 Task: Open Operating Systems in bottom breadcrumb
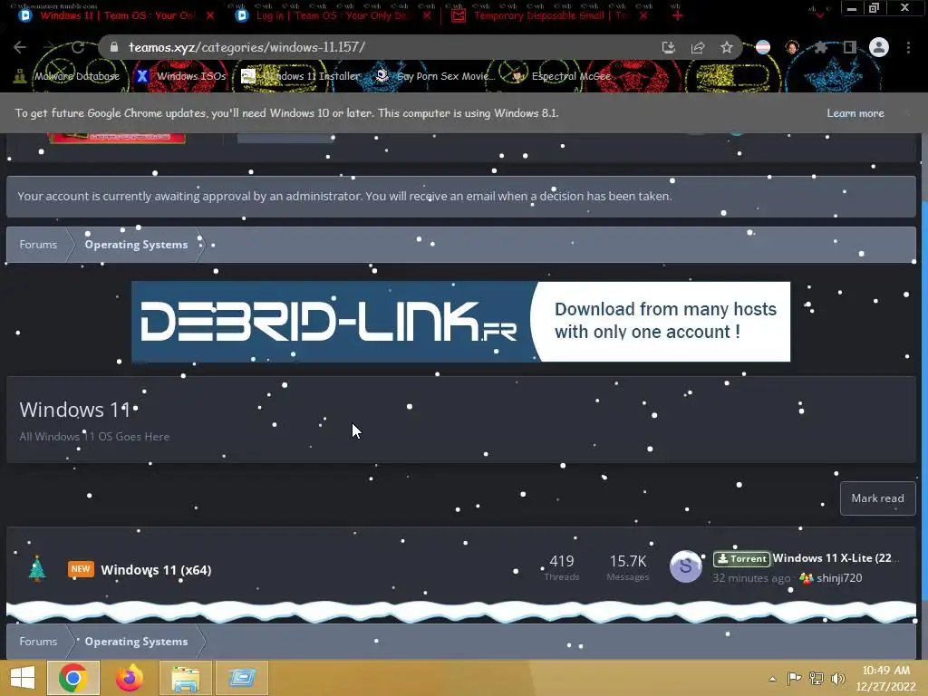pos(136,642)
